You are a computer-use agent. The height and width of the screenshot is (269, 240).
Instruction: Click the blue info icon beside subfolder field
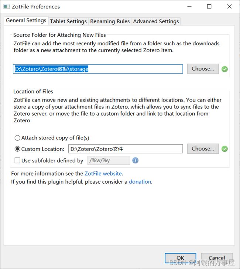click(x=135, y=160)
